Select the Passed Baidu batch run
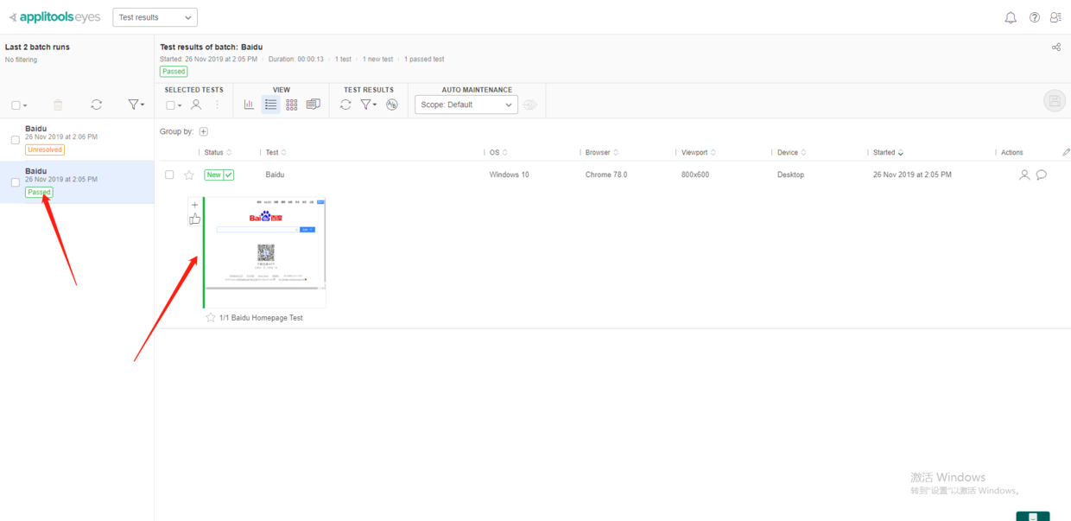The width and height of the screenshot is (1071, 521). tap(77, 182)
